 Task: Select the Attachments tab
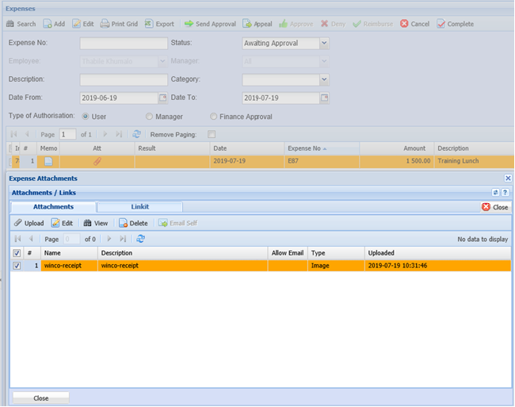click(53, 207)
